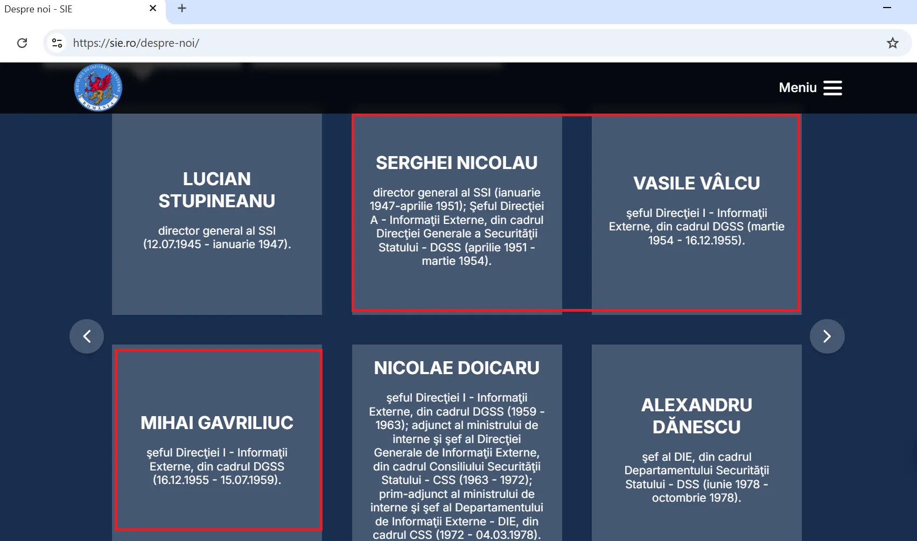Click the Vasile Vâlcu name heading
917x541 pixels.
pos(696,183)
